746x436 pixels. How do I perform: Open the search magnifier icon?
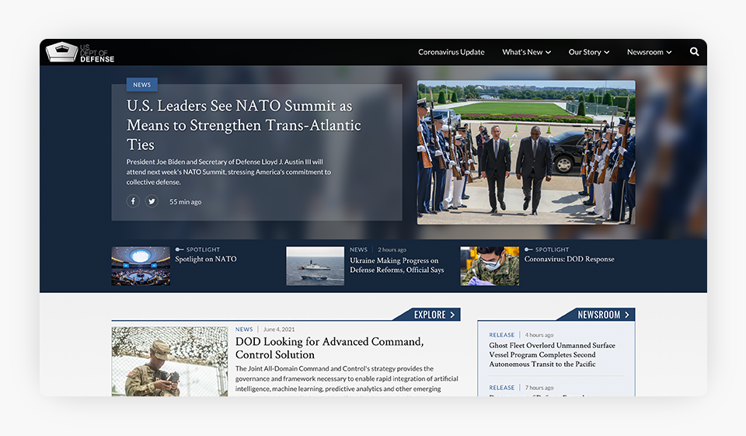(694, 52)
